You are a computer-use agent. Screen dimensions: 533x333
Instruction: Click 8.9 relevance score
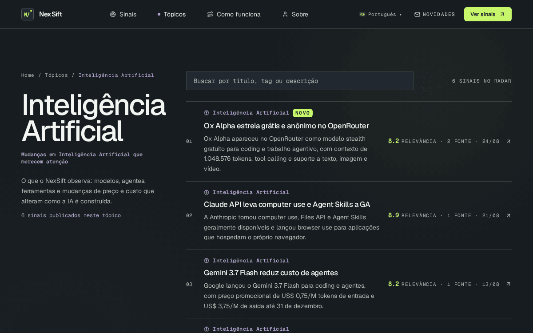click(x=394, y=215)
